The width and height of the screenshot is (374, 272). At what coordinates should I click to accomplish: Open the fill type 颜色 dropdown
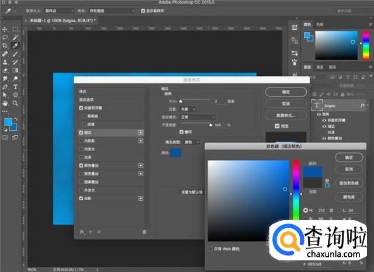(192, 142)
